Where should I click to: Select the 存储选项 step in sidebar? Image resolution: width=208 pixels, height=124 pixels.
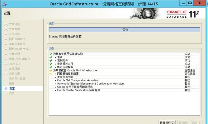(x=14, y=54)
